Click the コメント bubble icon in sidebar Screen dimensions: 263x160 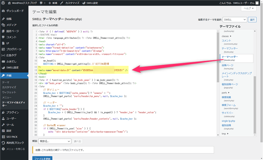click(3, 37)
